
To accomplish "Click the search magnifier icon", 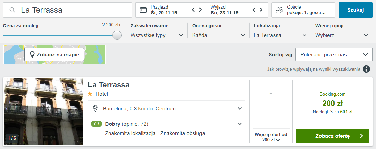I will point(12,10).
